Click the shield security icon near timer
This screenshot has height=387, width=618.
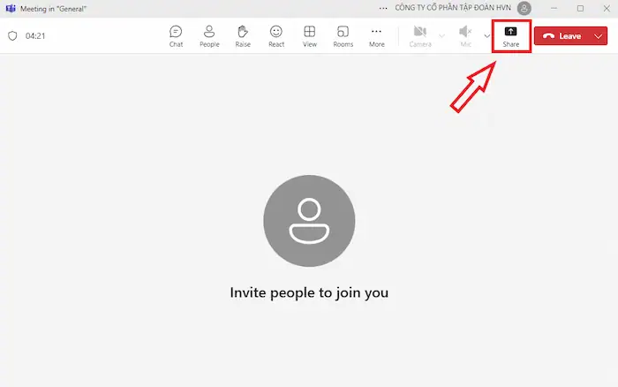click(12, 36)
